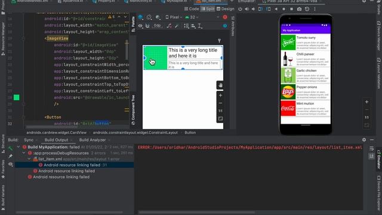Click blue help icon in design toolbar
Screen dimensions: 382x215
pyautogui.click(x=225, y=26)
